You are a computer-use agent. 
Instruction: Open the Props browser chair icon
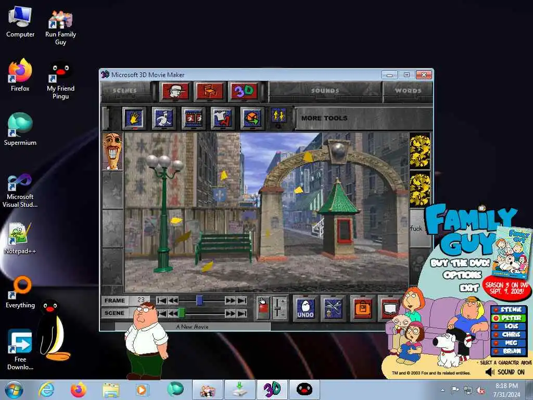[210, 91]
